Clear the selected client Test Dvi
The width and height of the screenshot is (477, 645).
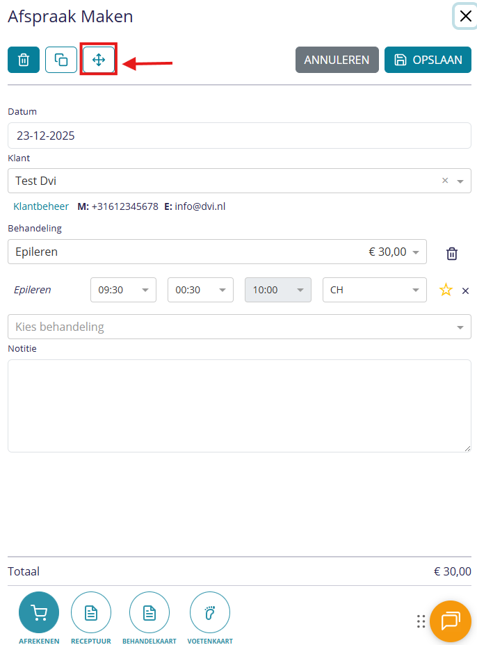[x=445, y=181]
